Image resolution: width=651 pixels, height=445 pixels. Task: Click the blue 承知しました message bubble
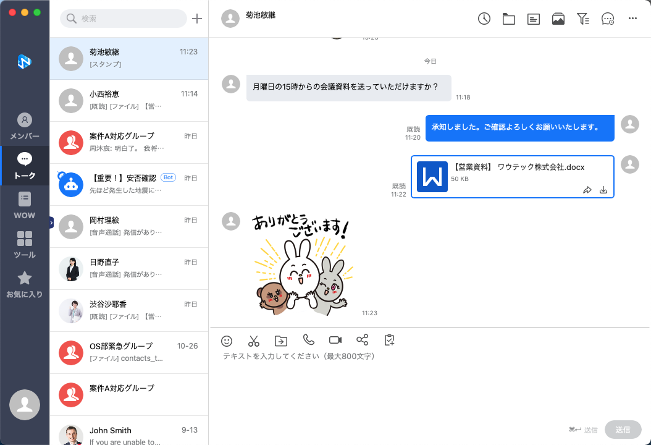(x=520, y=128)
